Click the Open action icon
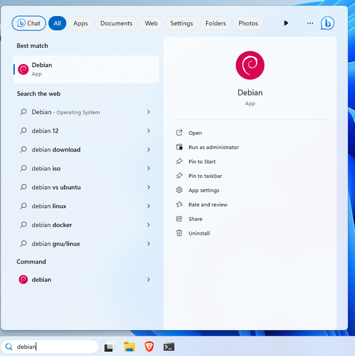 (x=179, y=132)
